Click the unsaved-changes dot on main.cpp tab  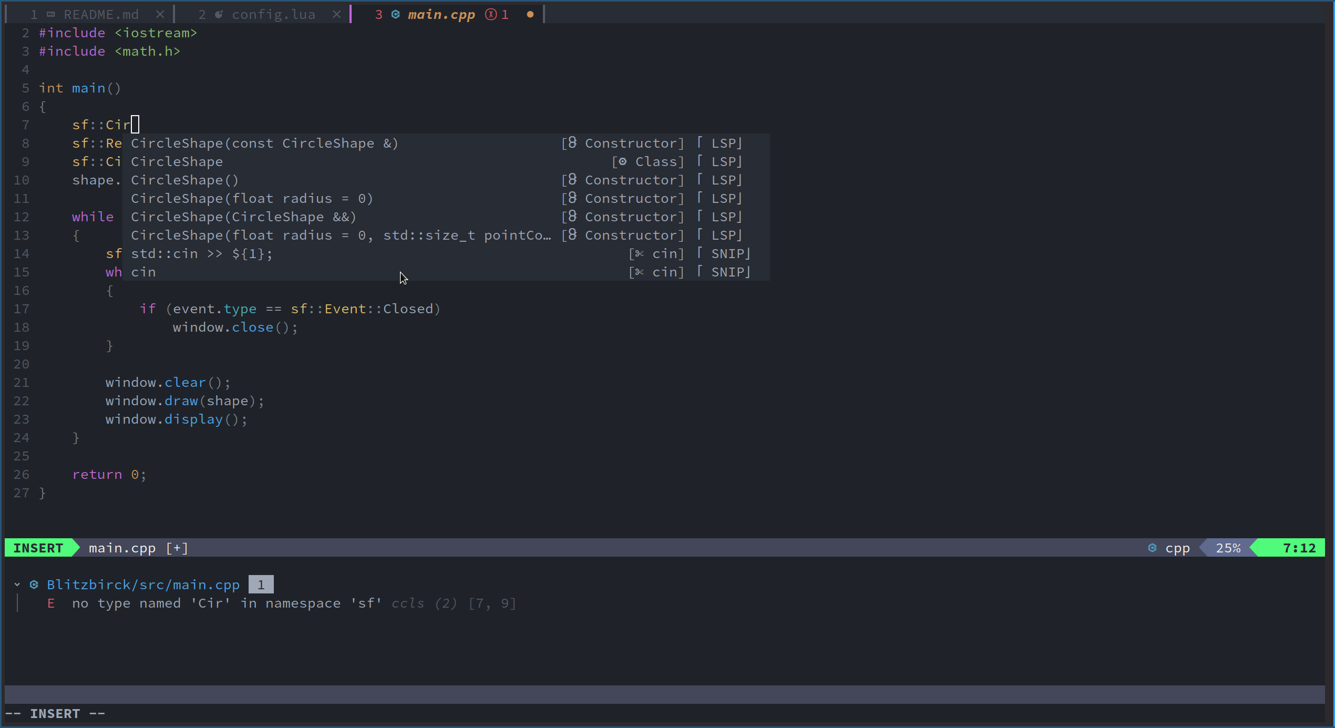(530, 15)
